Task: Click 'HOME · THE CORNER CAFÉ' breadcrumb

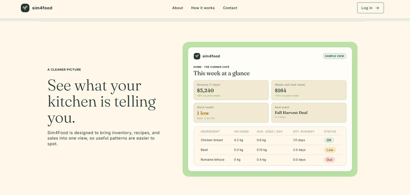Action: pyautogui.click(x=211, y=67)
